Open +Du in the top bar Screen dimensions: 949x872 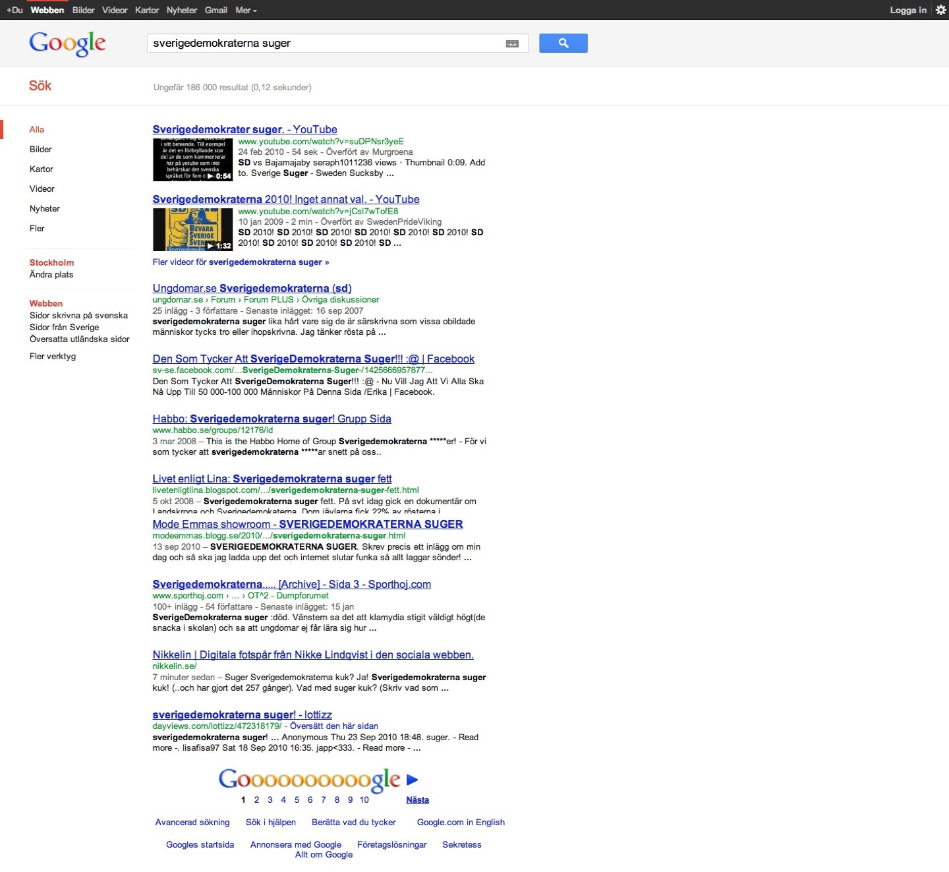click(x=14, y=10)
